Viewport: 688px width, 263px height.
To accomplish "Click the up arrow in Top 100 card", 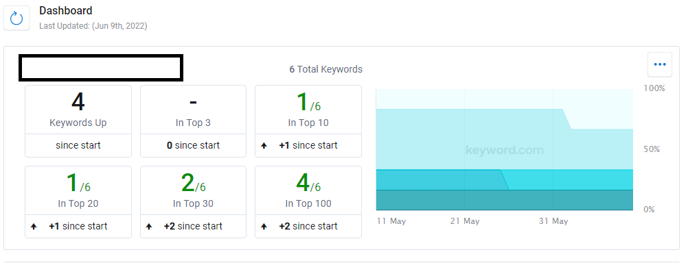I will pos(264,227).
